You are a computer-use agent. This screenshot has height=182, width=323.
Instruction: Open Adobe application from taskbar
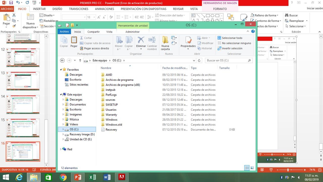[122, 177]
